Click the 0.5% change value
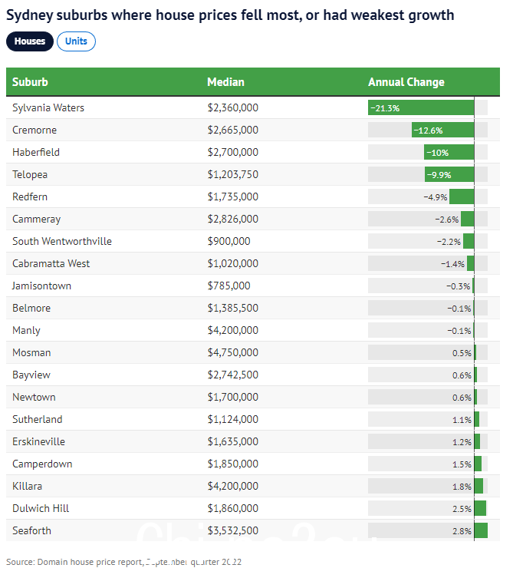The width and height of the screenshot is (513, 568). point(462,353)
